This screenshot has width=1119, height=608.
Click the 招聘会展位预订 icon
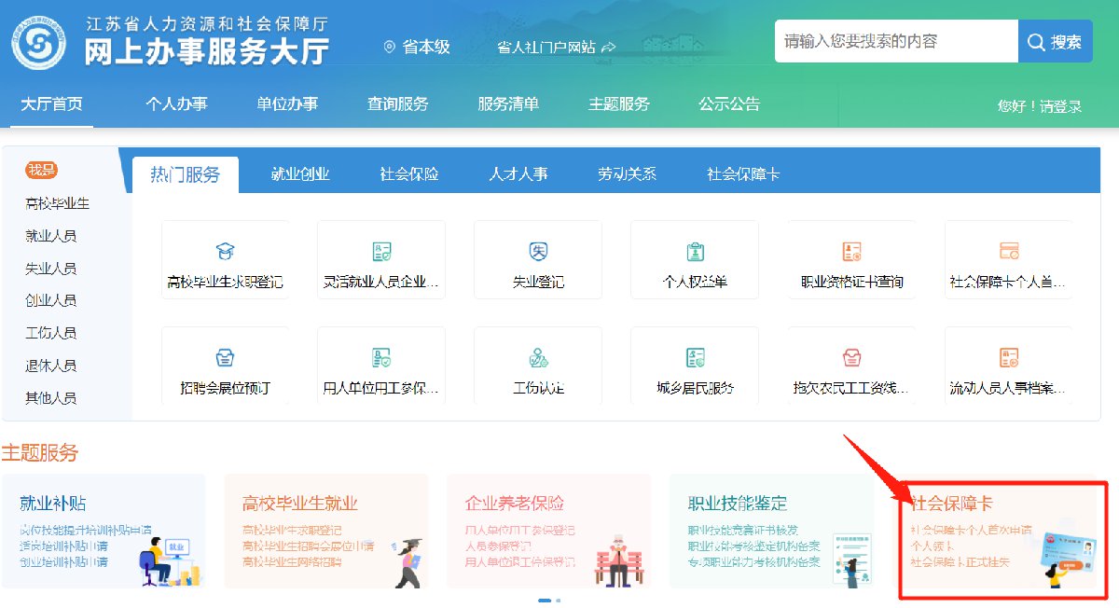225,357
